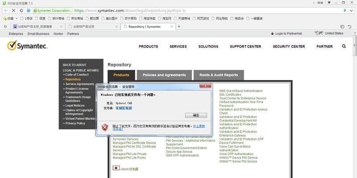Restore closed tab with undo arrow icon
This screenshot has width=357, height=178.
[x=349, y=27]
